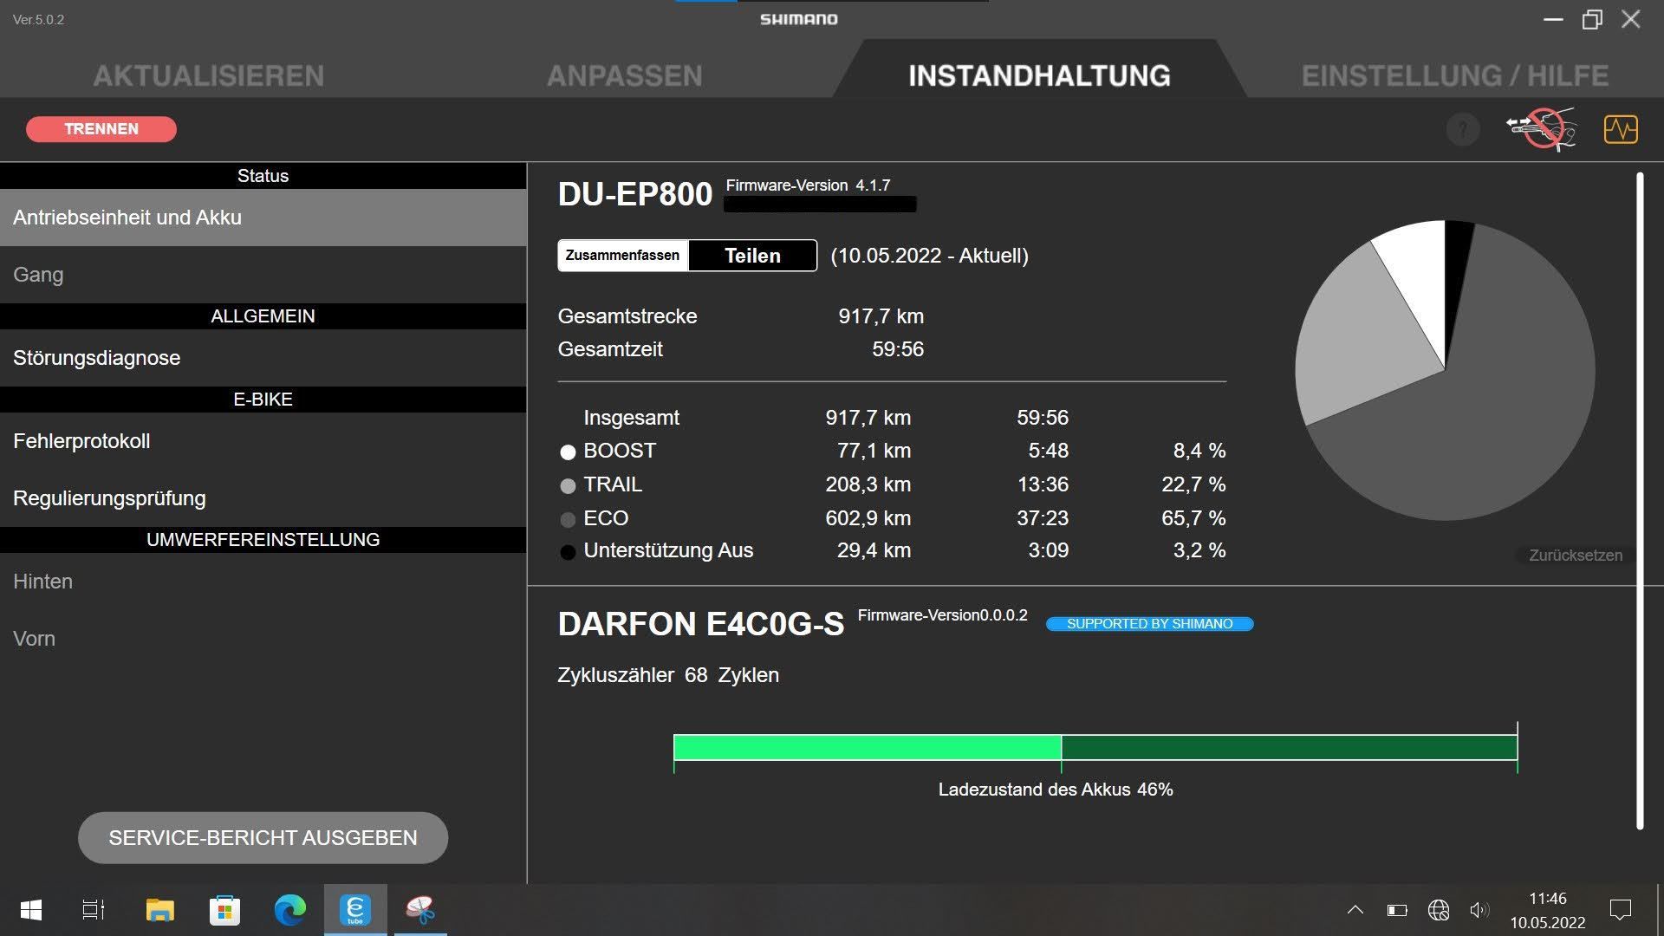Open Microsoft Edge browser

point(289,910)
